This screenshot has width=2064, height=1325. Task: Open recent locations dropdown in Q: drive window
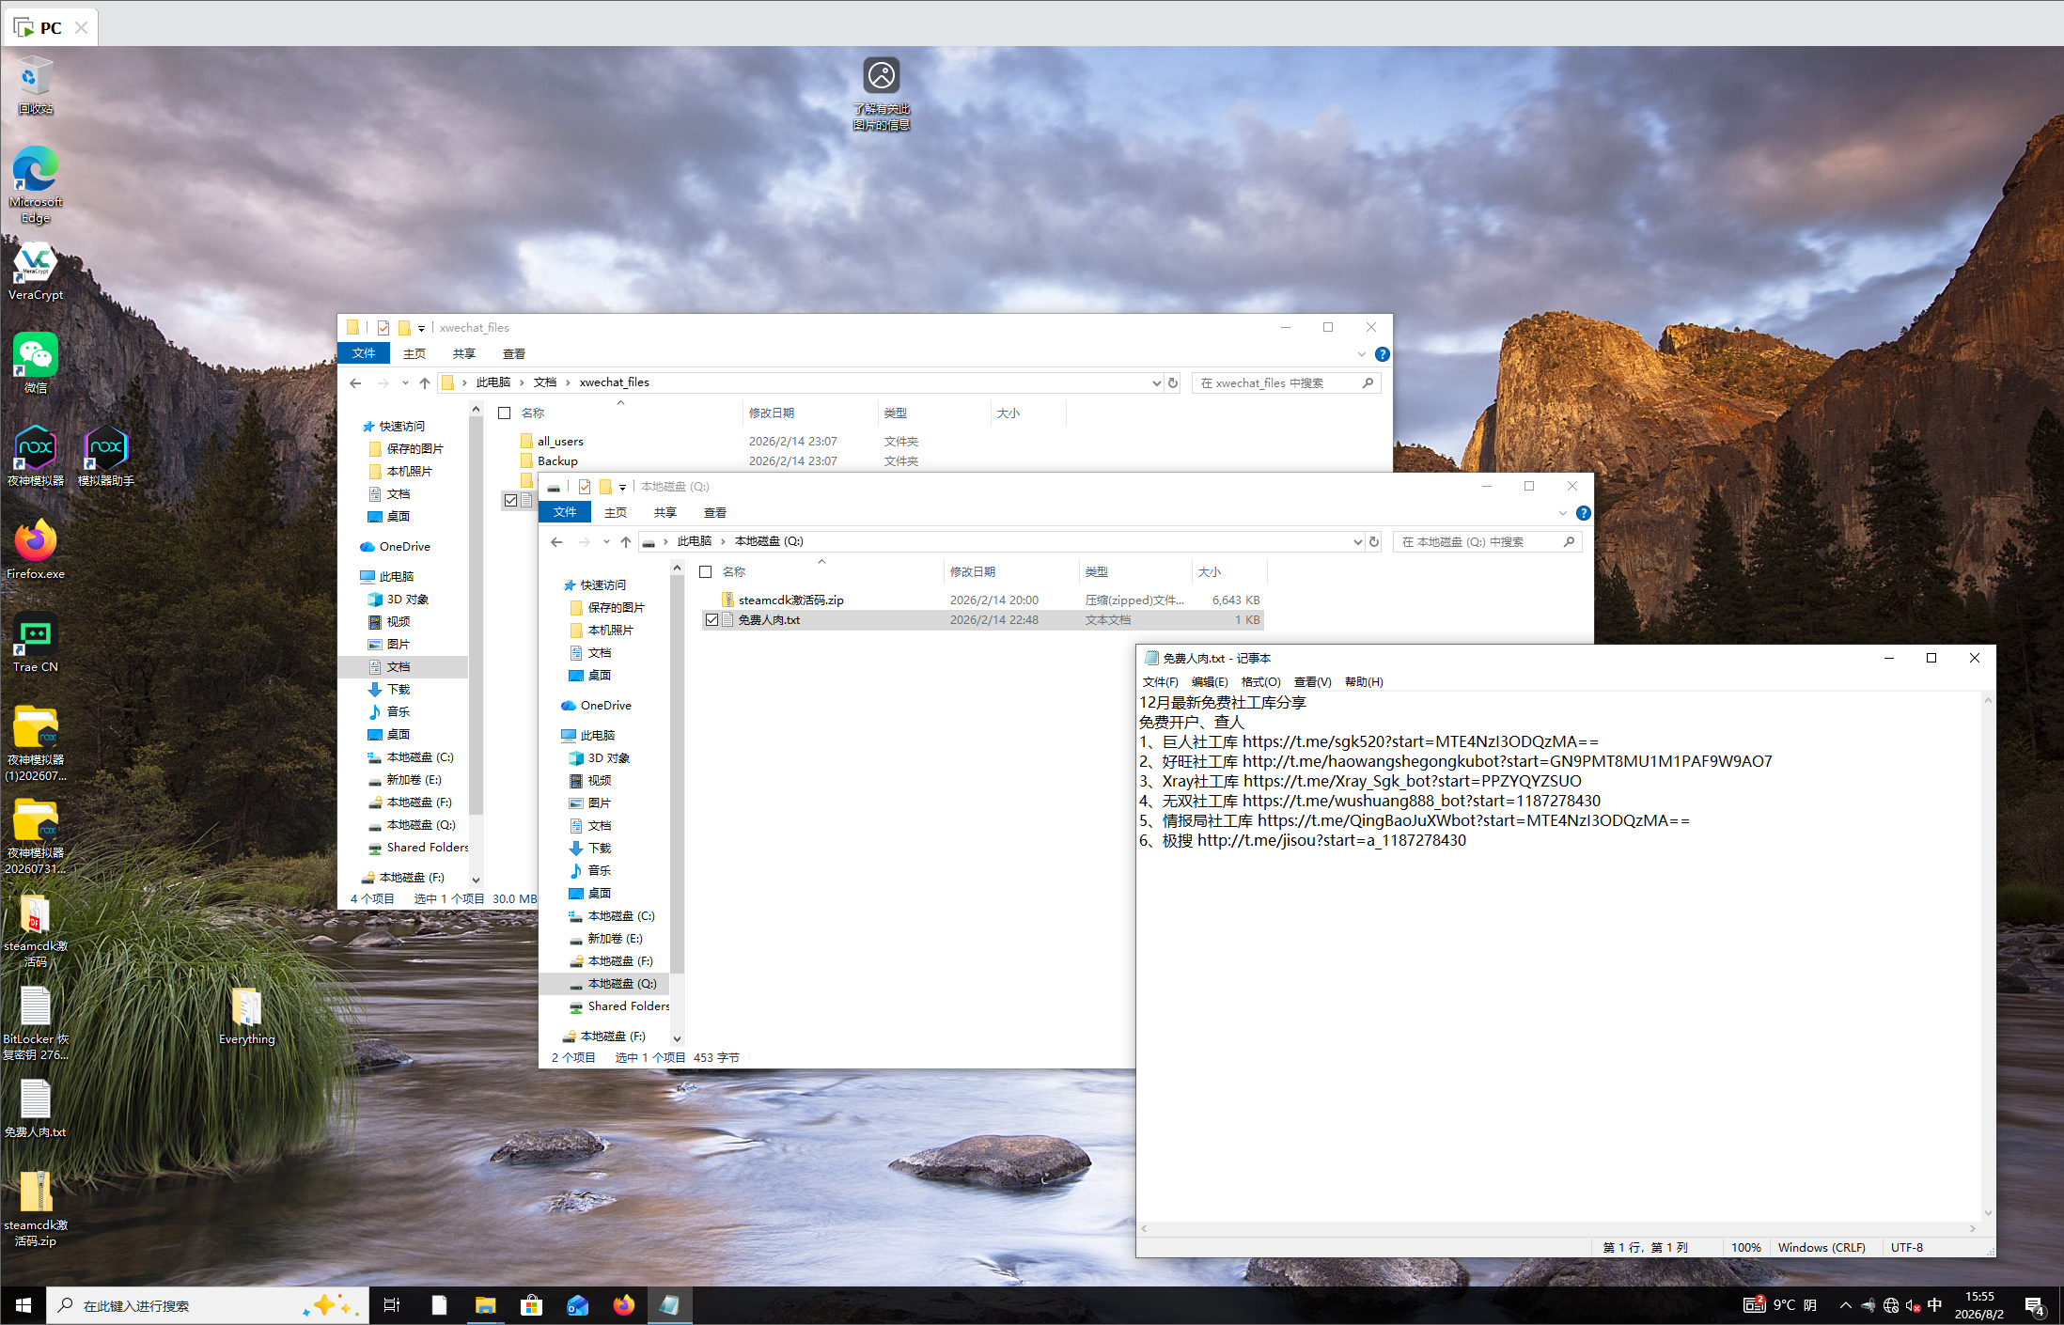click(606, 542)
